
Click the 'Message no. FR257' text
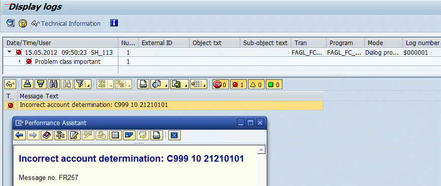(48, 177)
